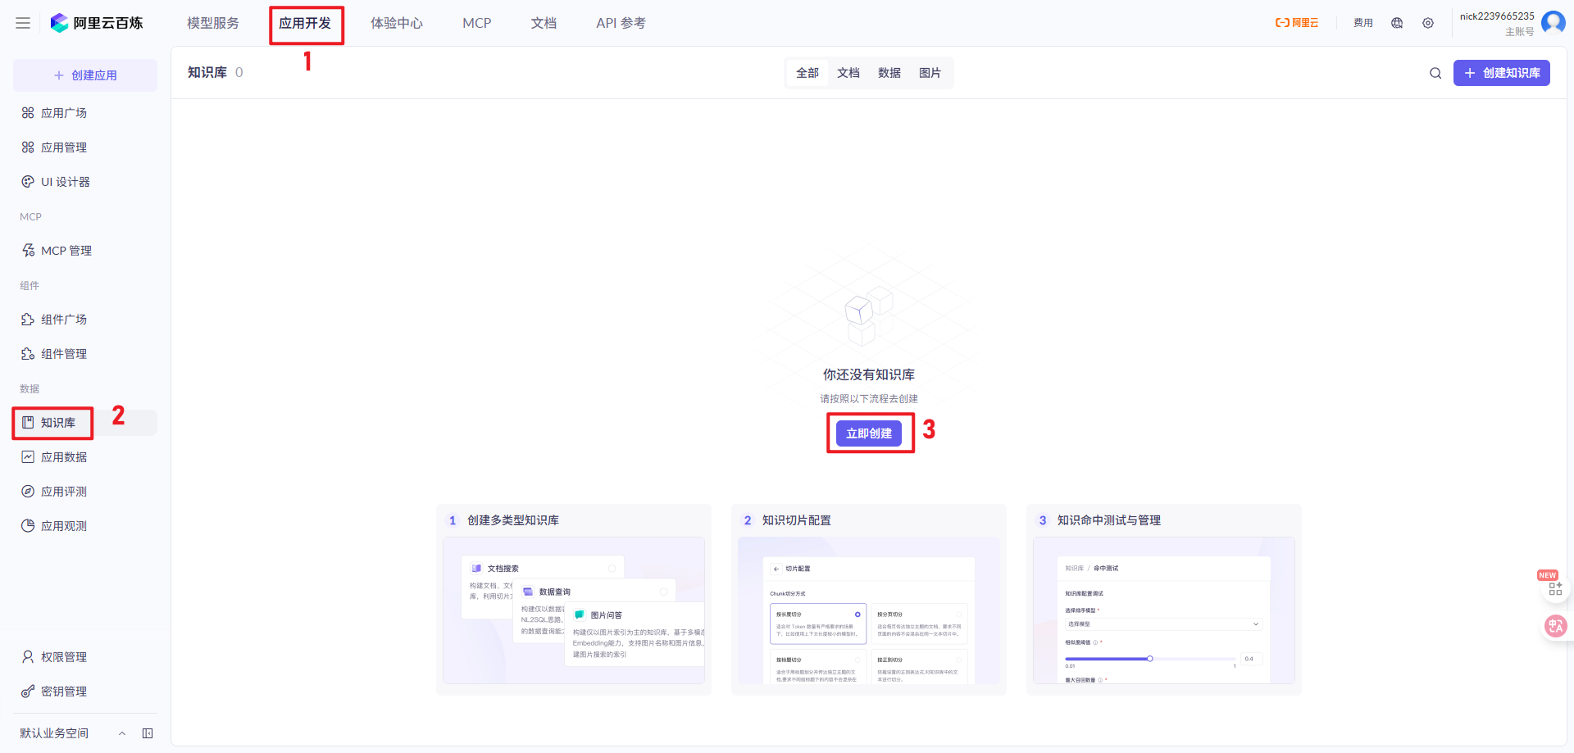Open 应用广场 in the sidebar
This screenshot has width=1574, height=753.
64,113
